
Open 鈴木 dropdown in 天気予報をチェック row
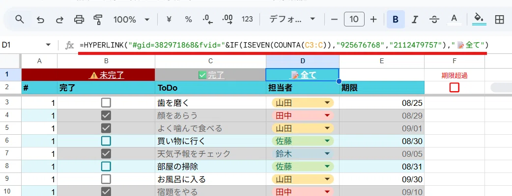point(327,154)
